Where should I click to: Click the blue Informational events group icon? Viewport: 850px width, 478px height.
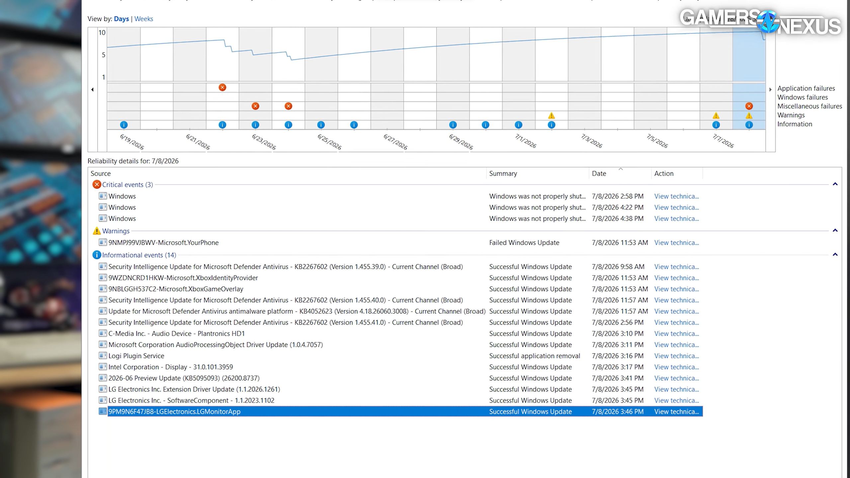[97, 255]
